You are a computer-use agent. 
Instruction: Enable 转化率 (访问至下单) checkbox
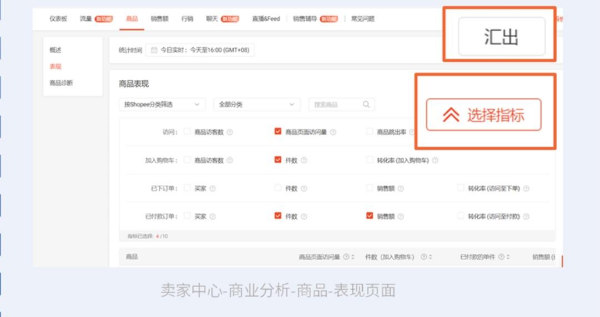click(460, 188)
